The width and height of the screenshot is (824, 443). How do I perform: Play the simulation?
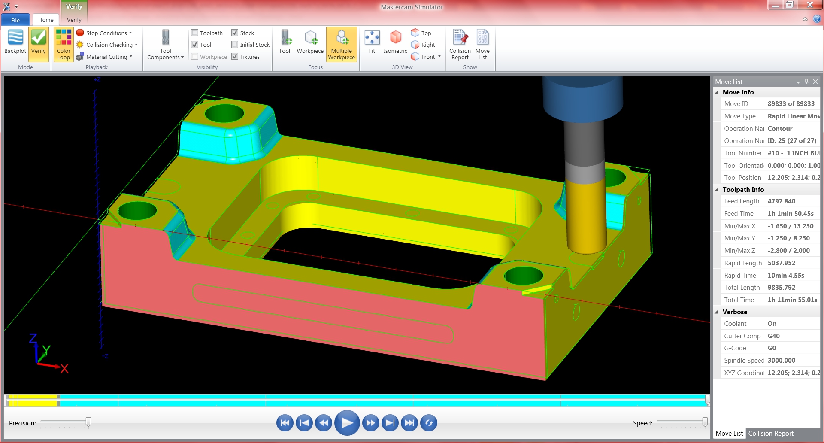tap(347, 423)
